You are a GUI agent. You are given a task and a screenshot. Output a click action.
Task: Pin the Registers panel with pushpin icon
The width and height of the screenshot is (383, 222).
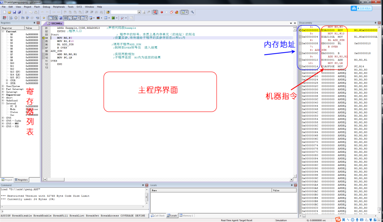click(34, 23)
